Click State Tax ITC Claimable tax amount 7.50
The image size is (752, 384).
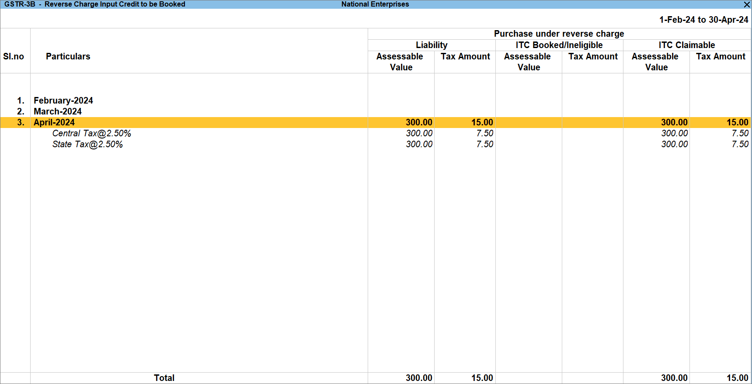[740, 144]
